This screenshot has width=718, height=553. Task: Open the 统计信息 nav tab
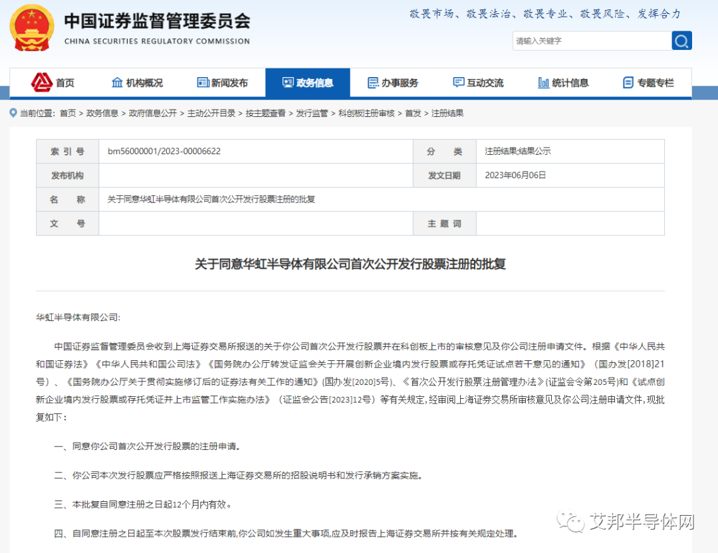[x=563, y=83]
